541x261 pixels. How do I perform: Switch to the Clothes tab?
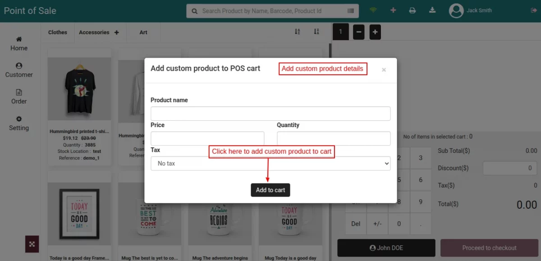point(57,32)
